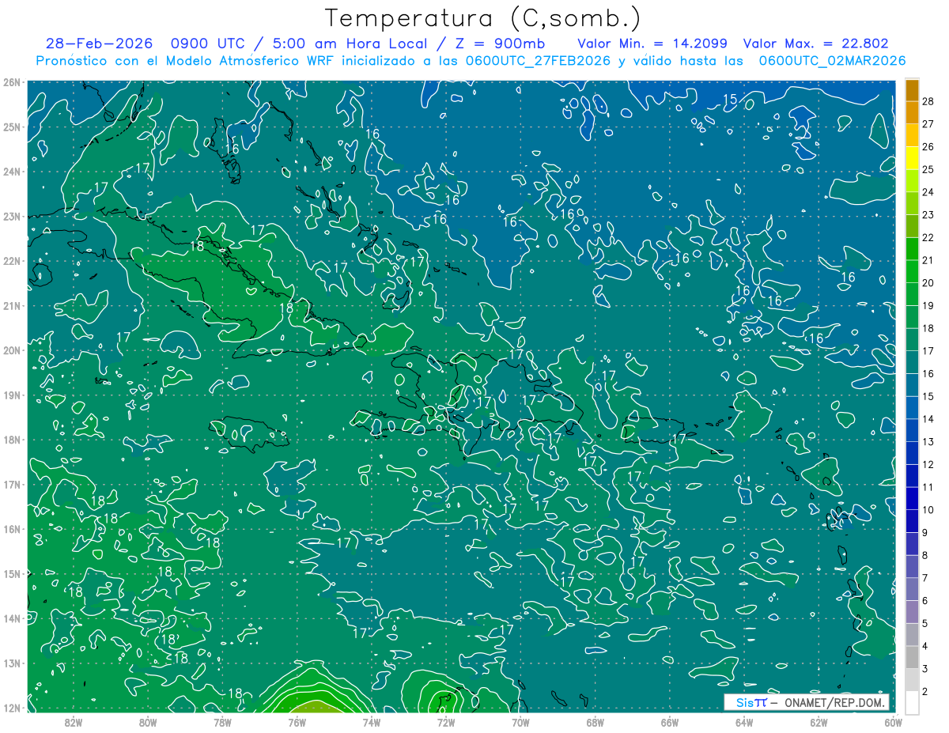Click the color bar label "14"
Viewport: 949px width, 733px height.
(928, 419)
